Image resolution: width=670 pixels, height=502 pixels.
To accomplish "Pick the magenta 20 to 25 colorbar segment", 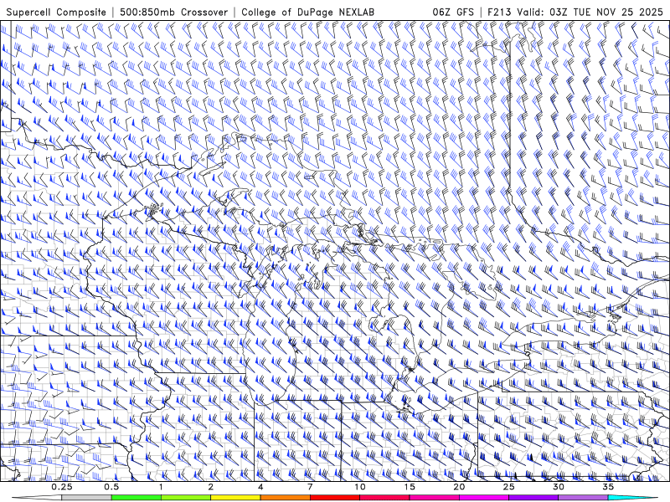I will tap(484, 498).
